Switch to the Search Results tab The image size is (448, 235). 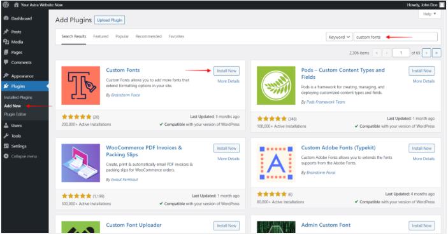pyautogui.click(x=74, y=36)
